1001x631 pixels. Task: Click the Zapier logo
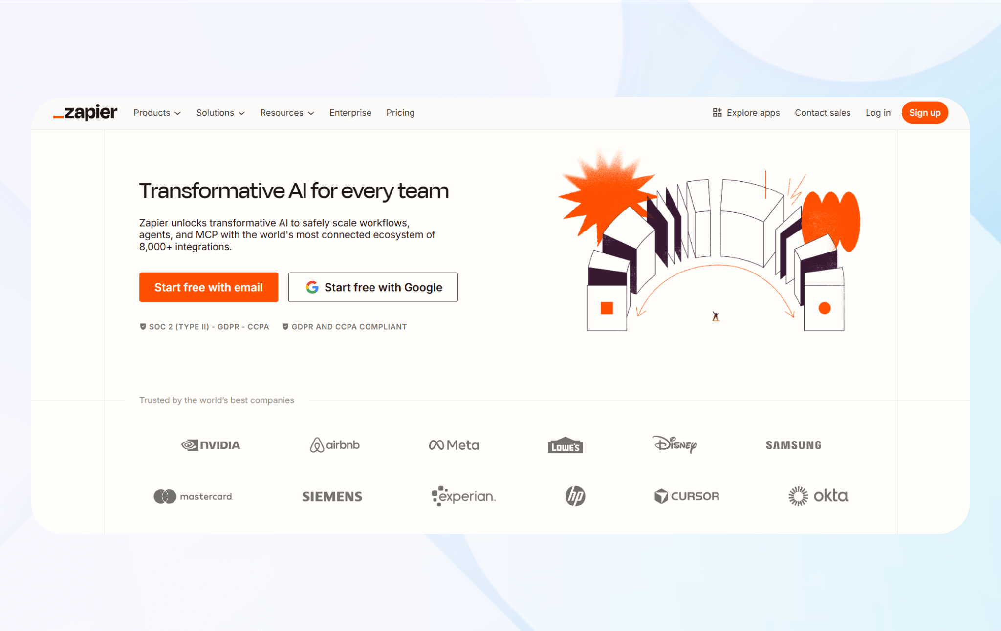[86, 113]
